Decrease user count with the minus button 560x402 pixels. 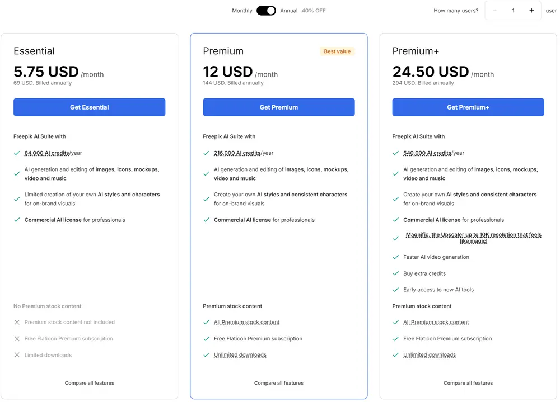click(x=495, y=10)
